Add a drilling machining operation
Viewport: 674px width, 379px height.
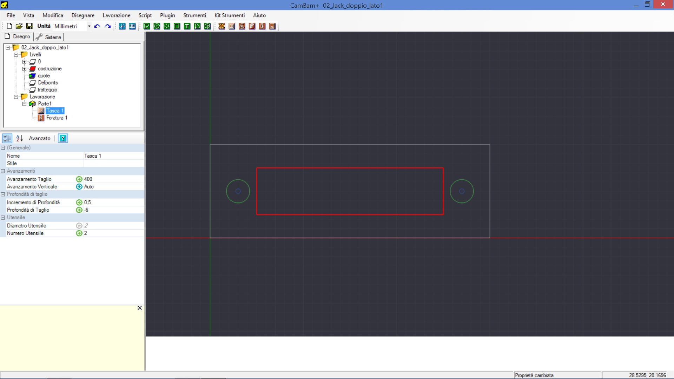[262, 26]
